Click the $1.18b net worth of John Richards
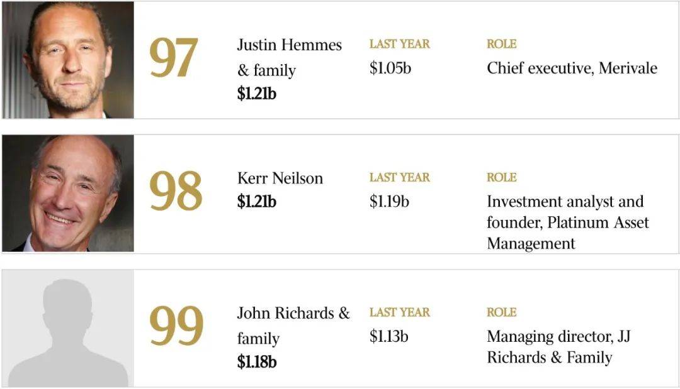680x389 pixels. [x=256, y=362]
